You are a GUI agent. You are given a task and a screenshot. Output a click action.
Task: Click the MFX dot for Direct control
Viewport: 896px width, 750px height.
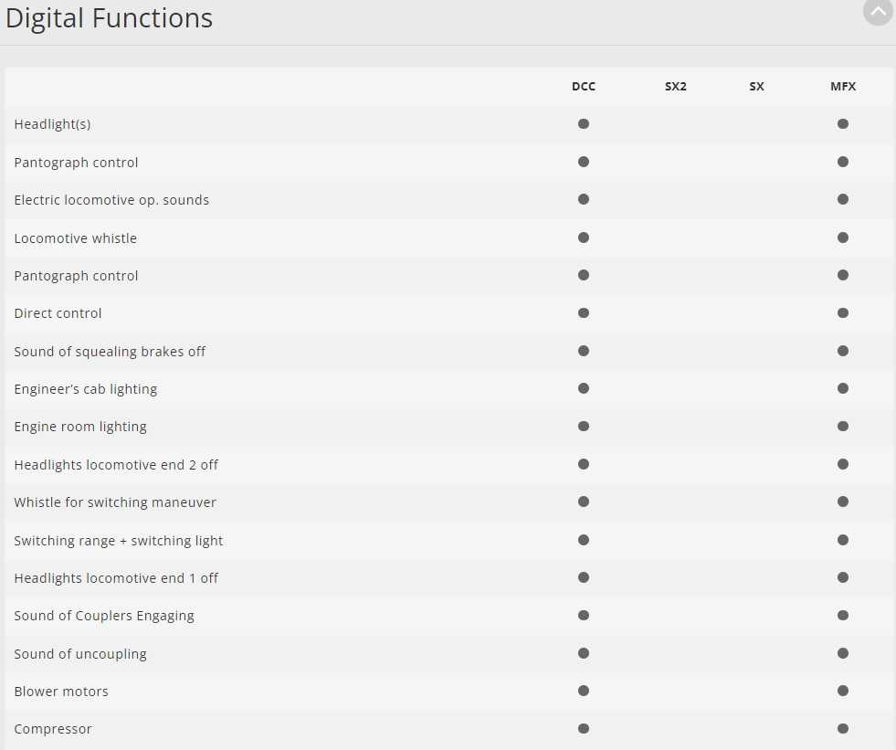(x=843, y=313)
